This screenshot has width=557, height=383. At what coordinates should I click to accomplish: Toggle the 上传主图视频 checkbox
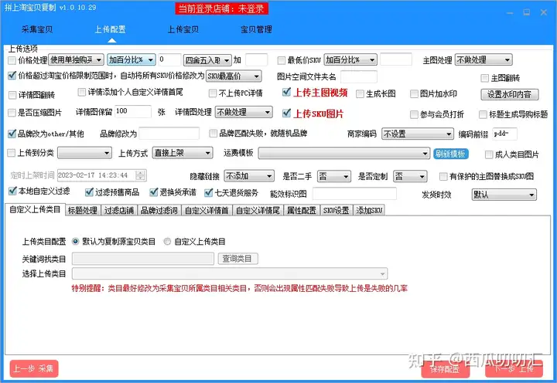click(x=286, y=92)
